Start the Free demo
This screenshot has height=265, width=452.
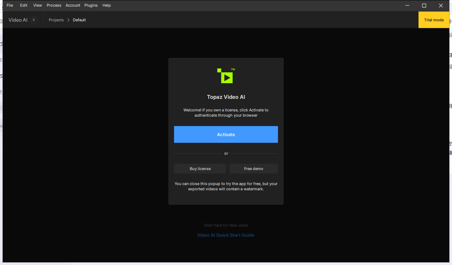tap(254, 169)
